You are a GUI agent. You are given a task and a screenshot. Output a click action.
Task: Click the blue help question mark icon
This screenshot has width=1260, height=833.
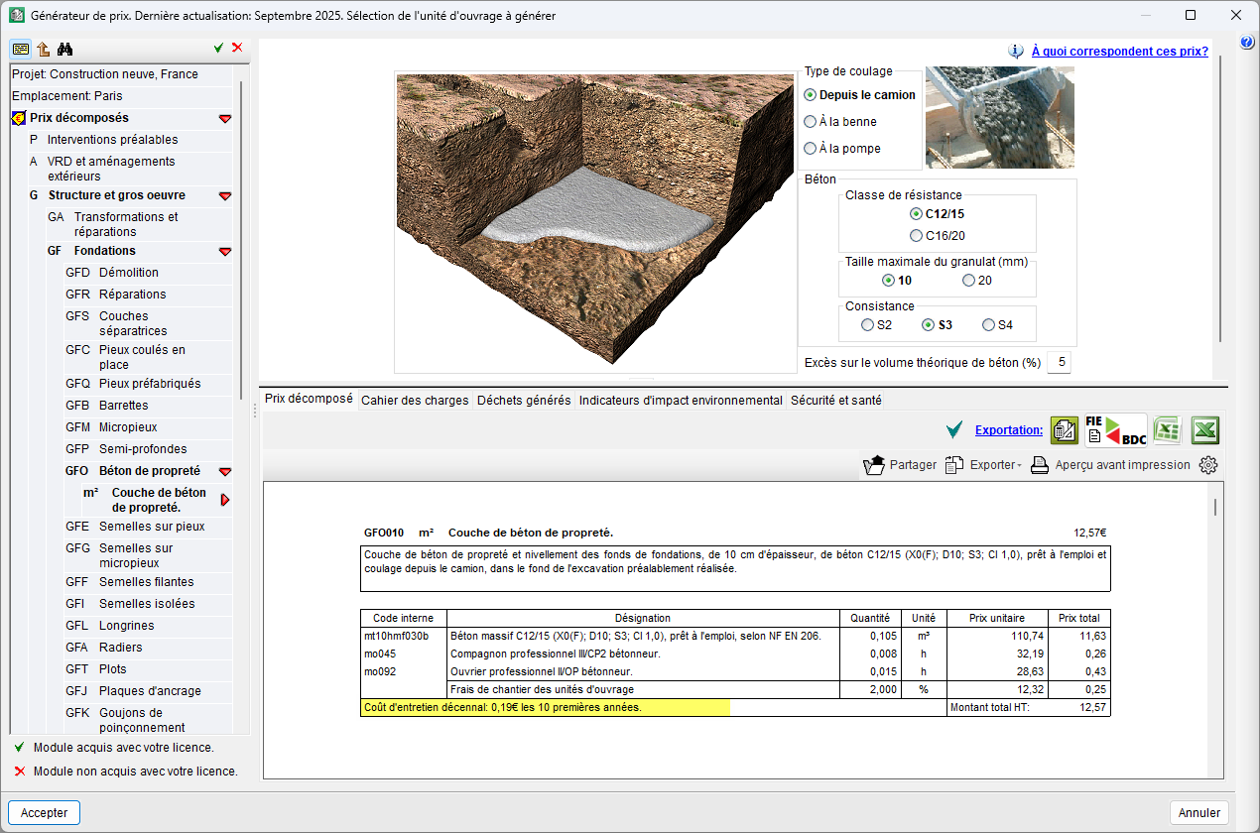click(x=1247, y=42)
